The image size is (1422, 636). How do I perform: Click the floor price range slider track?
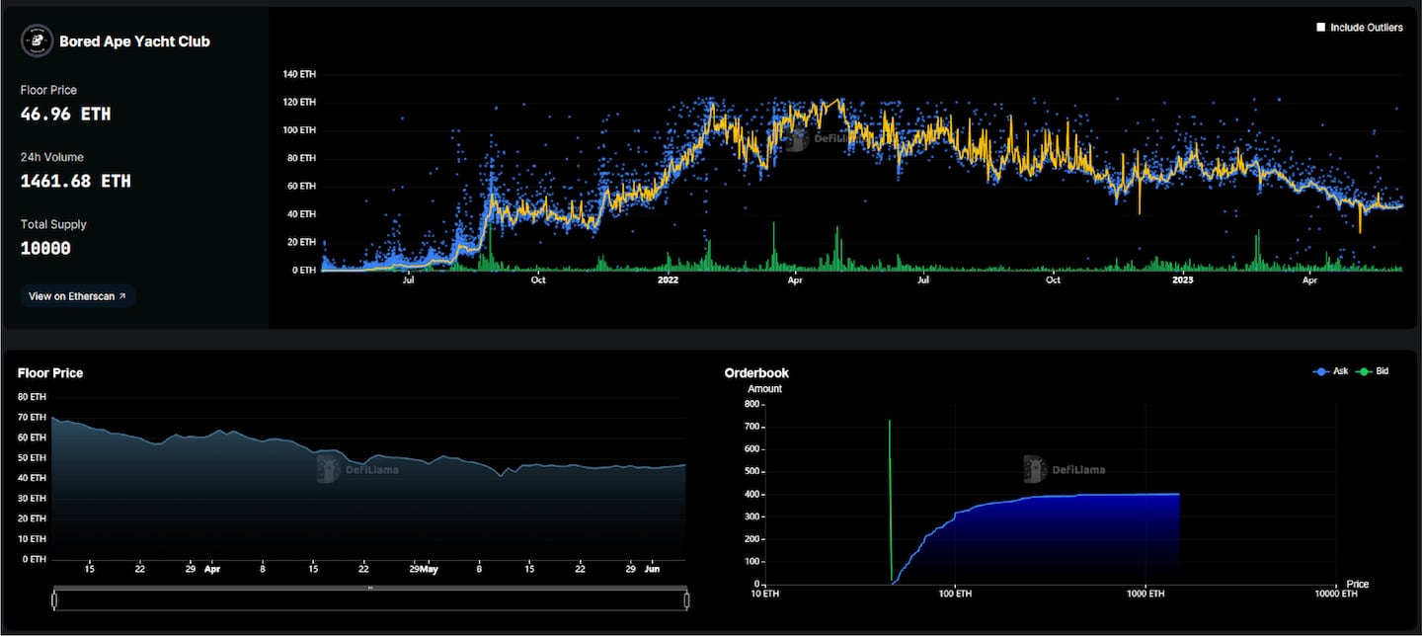pos(370,599)
